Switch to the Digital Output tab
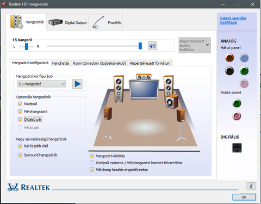The width and height of the screenshot is (261, 204). [x=67, y=23]
